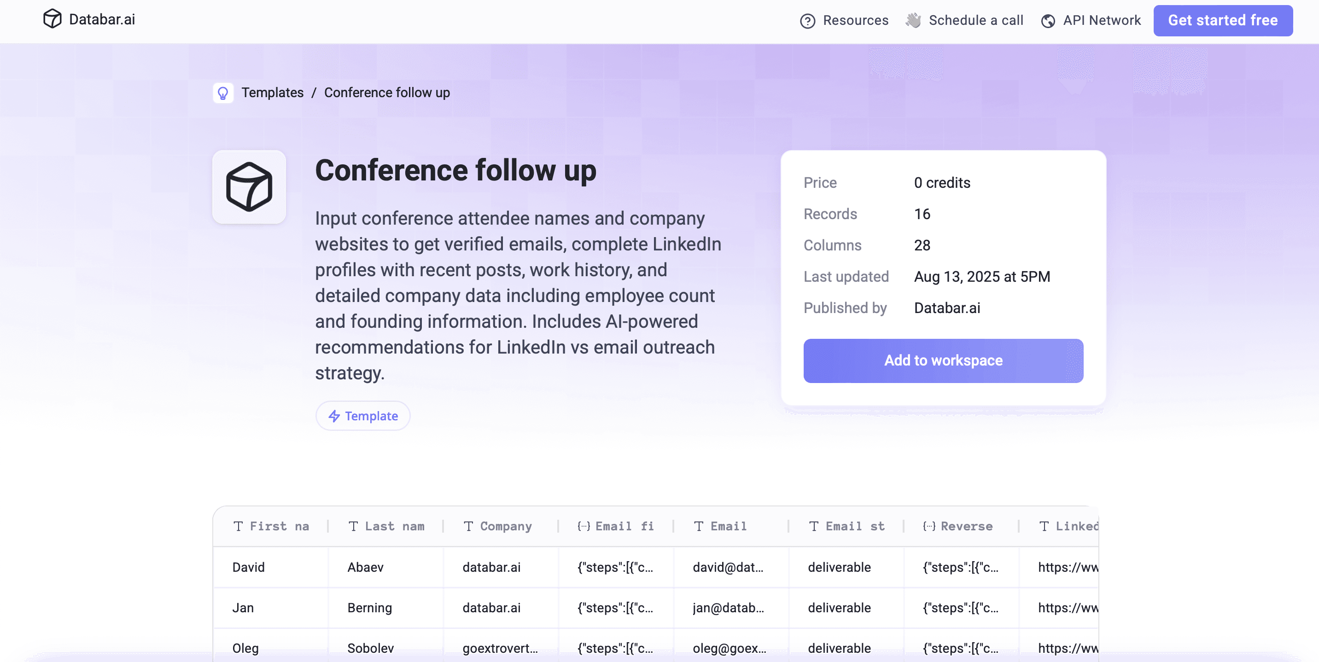Screen dimensions: 1319x662
Task: Click the Databar.ai cube logo
Action: tap(53, 20)
